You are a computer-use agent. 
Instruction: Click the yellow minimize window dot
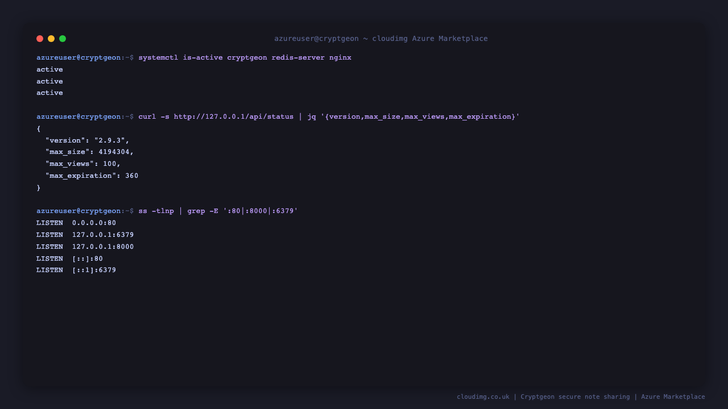pyautogui.click(x=51, y=39)
